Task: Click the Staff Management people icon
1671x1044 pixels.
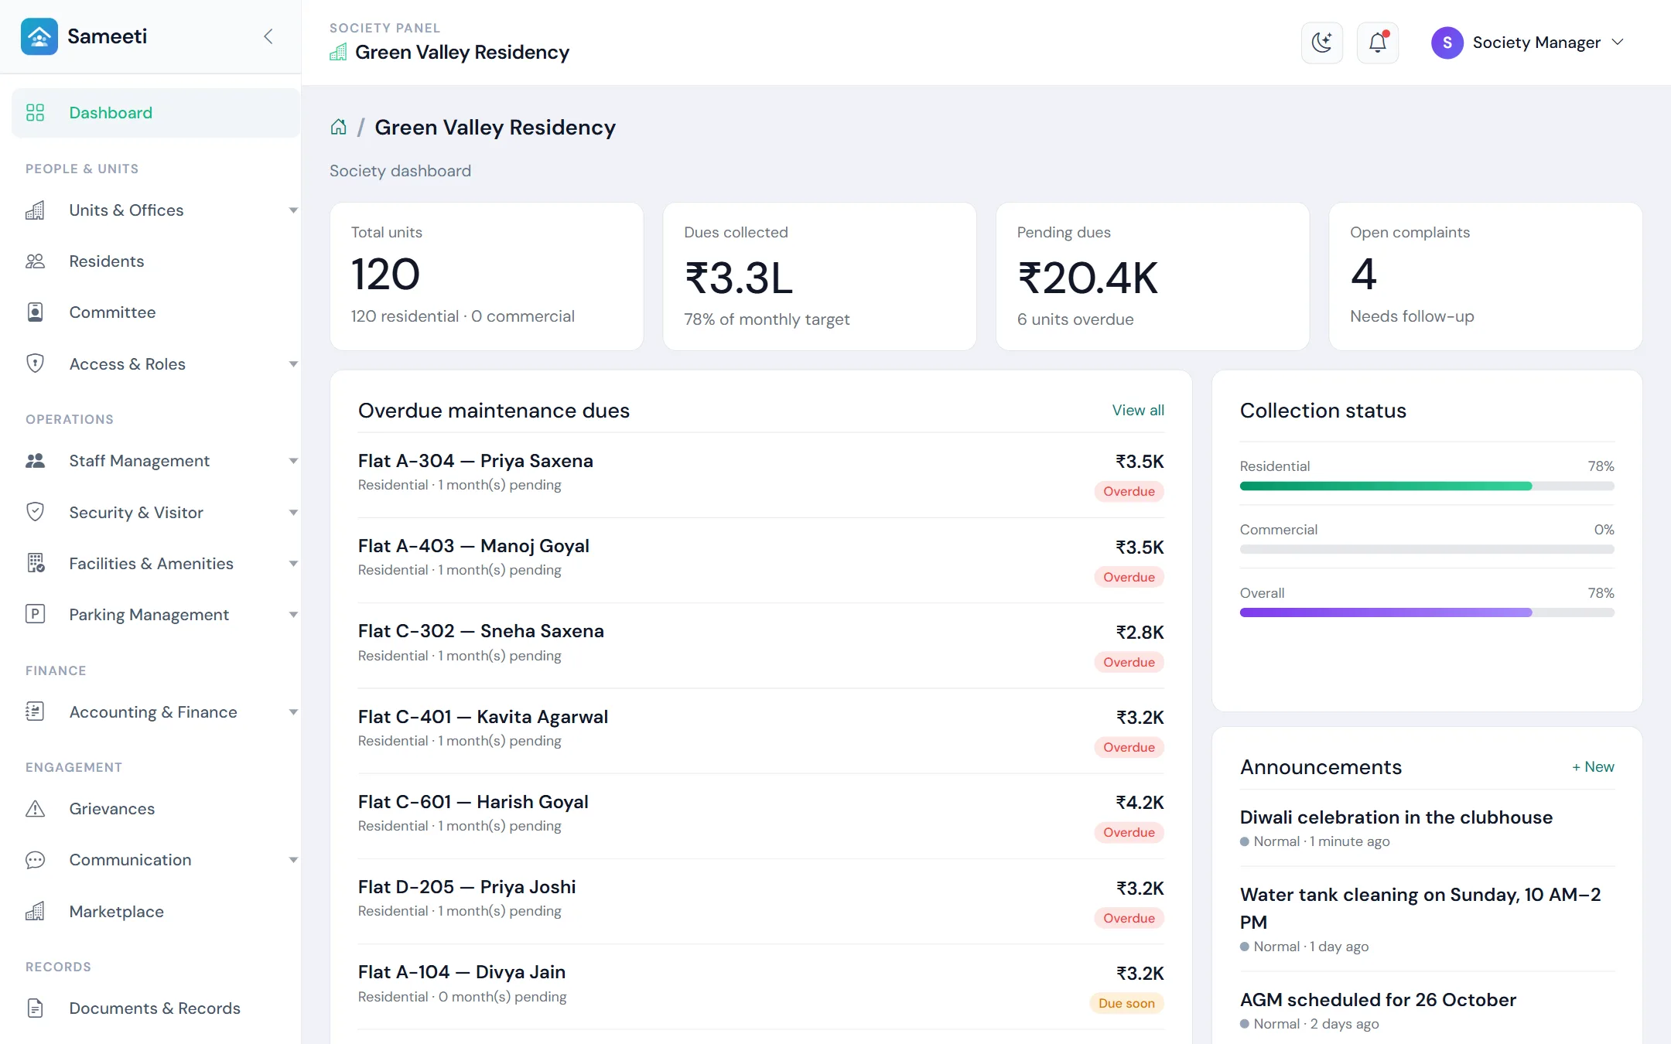Action: point(35,461)
